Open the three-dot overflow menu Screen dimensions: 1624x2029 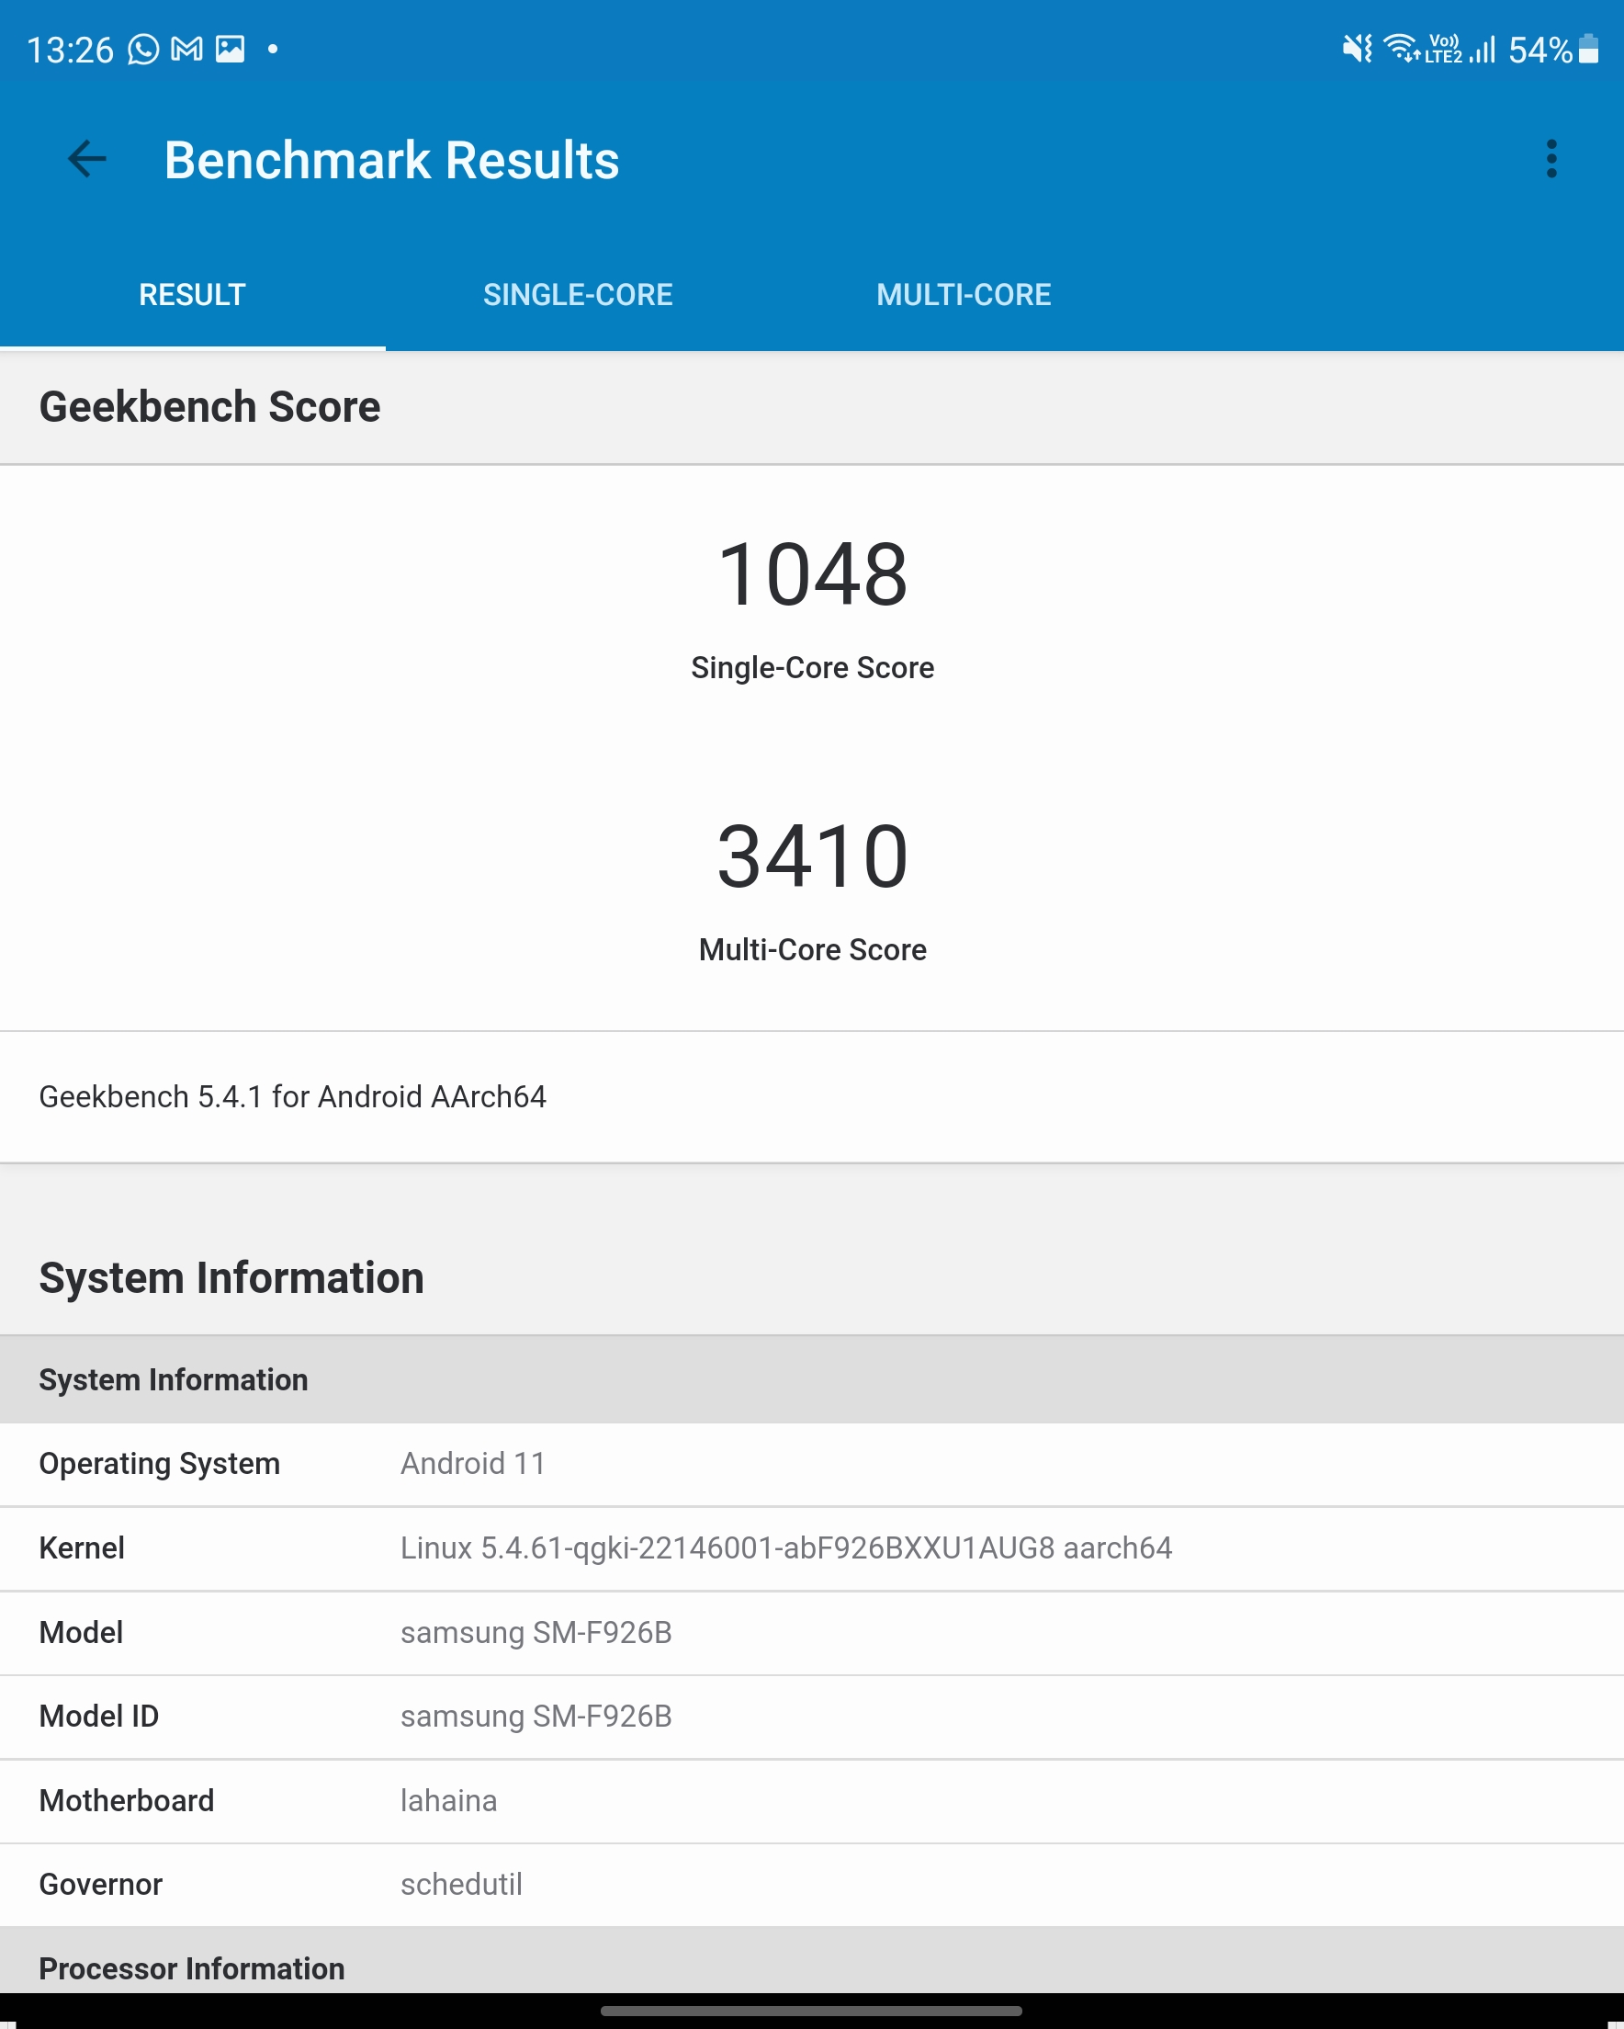pos(1551,159)
